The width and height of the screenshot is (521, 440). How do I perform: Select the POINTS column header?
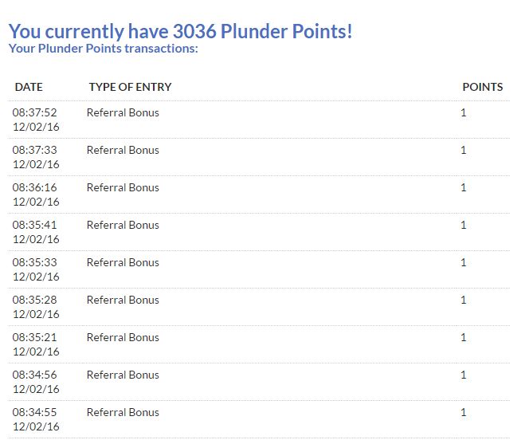[x=482, y=87]
